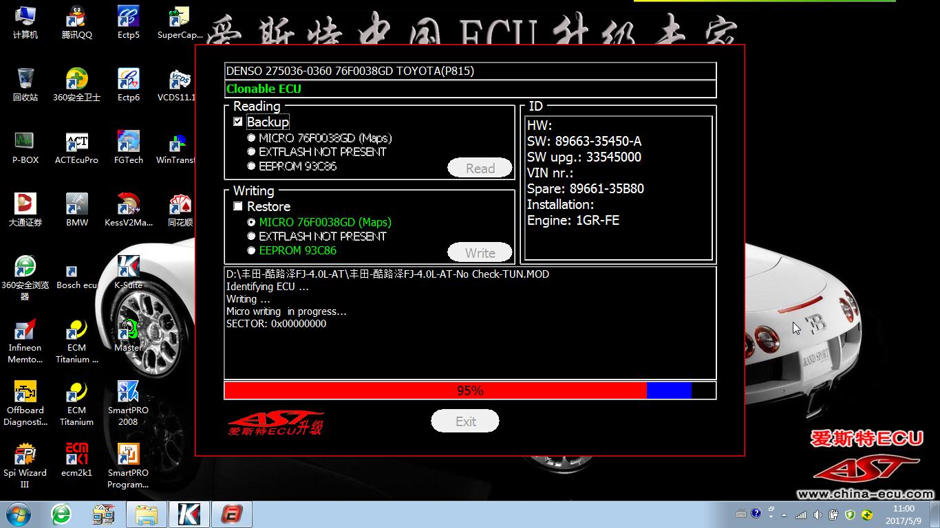
Task: Open the K-Suite desktop shortcut
Action: click(128, 272)
